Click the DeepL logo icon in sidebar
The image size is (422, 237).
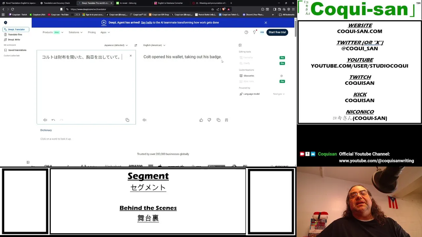[x=5, y=23]
